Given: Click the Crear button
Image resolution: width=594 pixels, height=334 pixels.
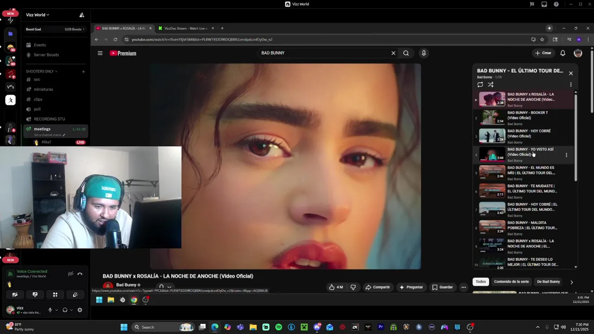Looking at the screenshot, I should point(543,53).
